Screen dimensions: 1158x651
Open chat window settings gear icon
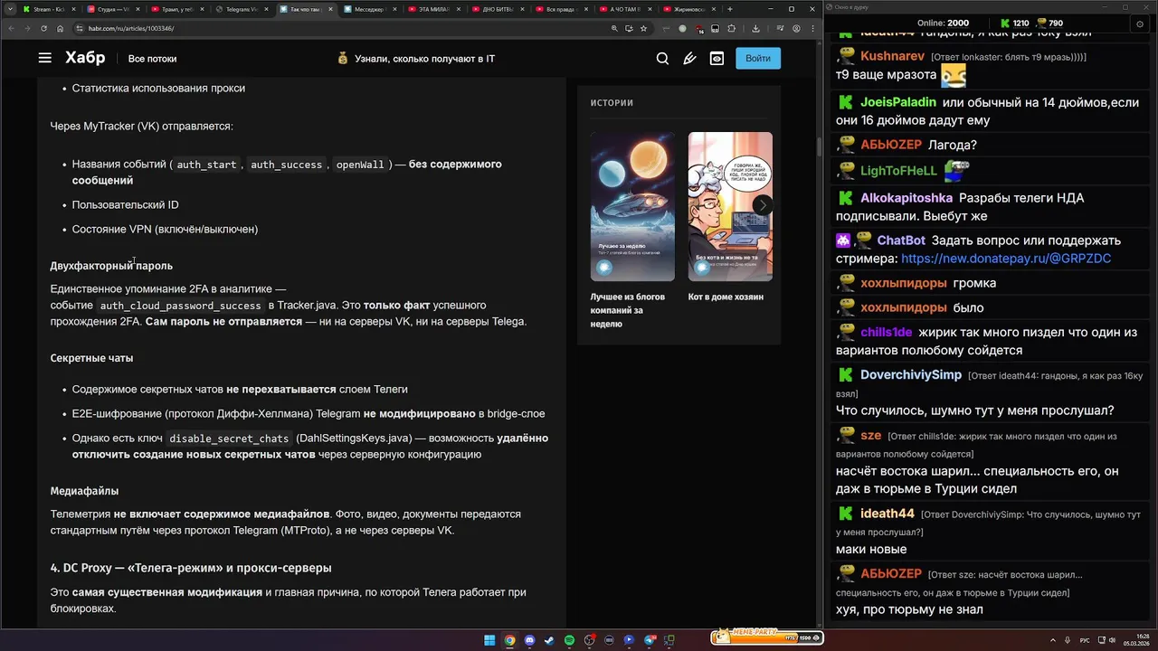point(1139,24)
